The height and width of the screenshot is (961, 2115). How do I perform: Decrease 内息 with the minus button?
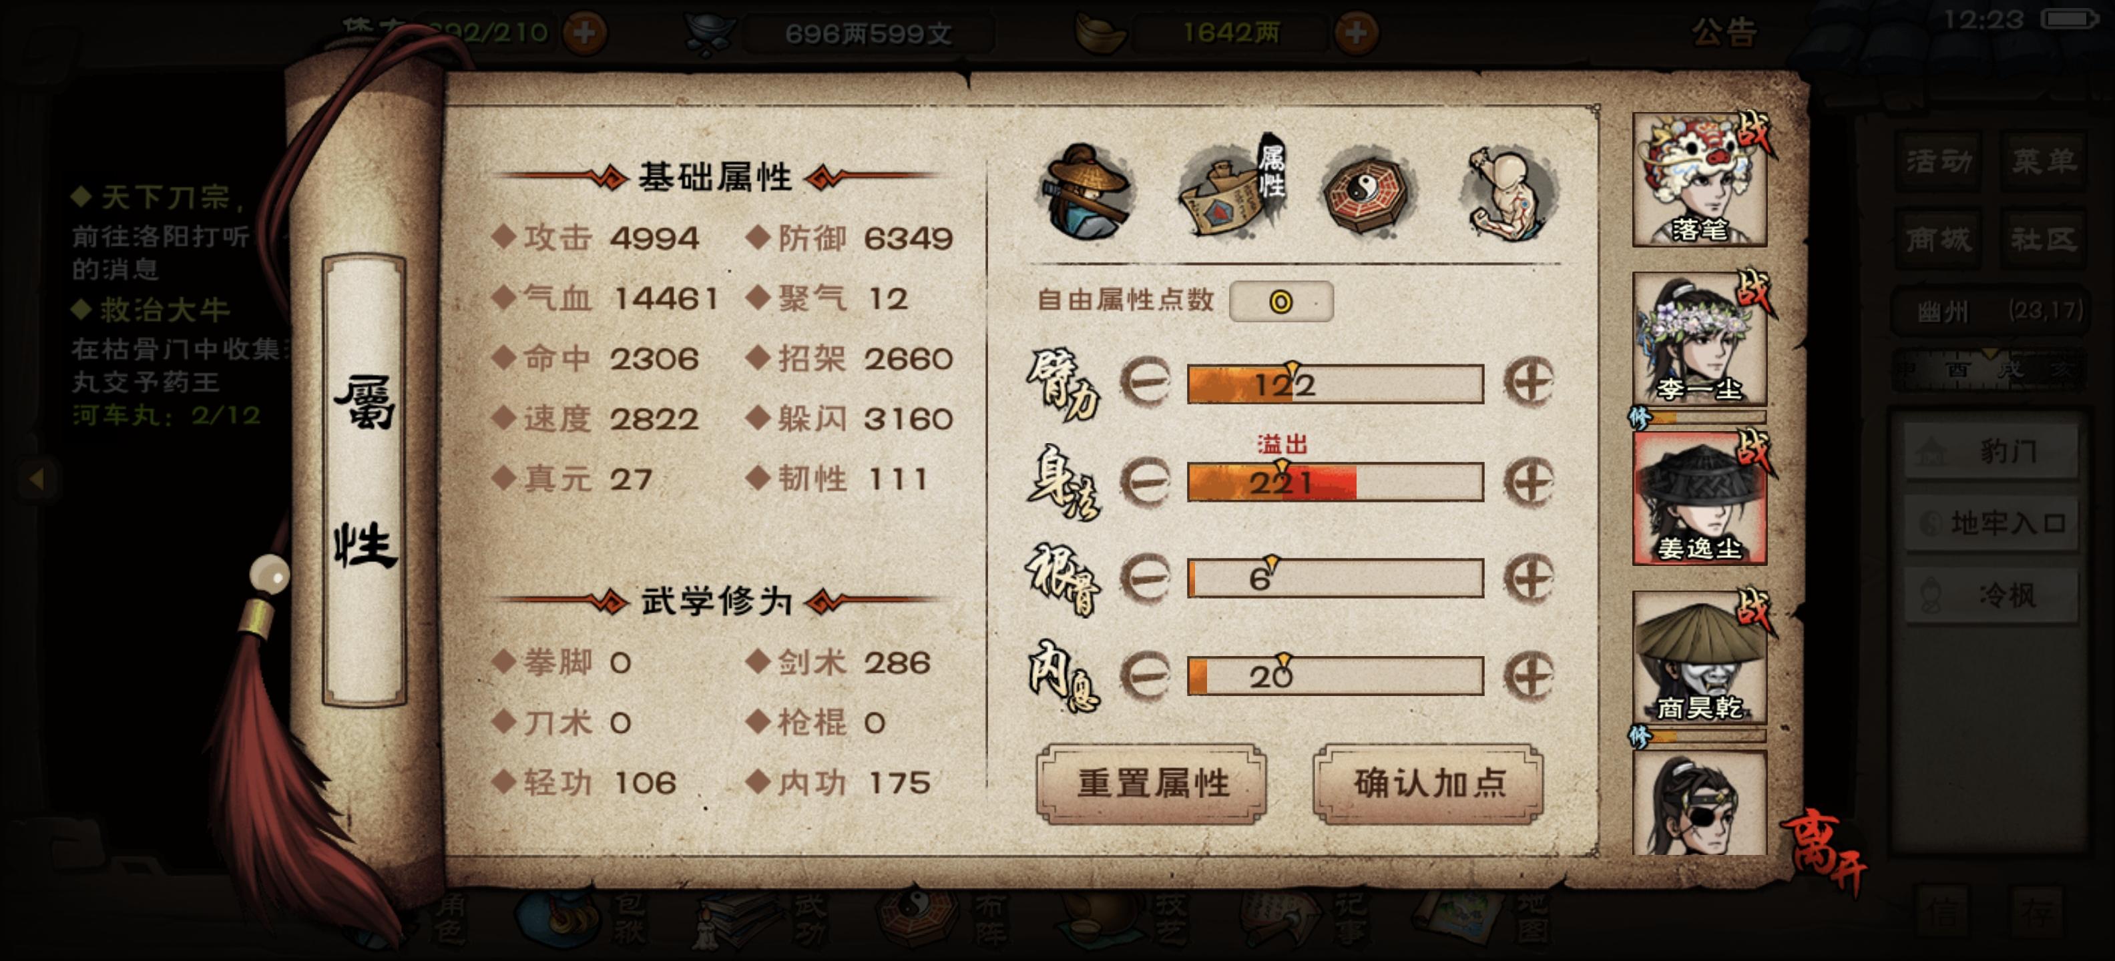pyautogui.click(x=1146, y=675)
